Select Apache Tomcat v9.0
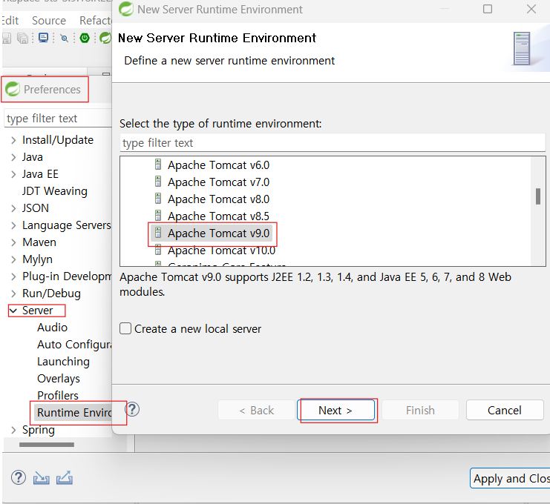550x504 pixels. 218,233
